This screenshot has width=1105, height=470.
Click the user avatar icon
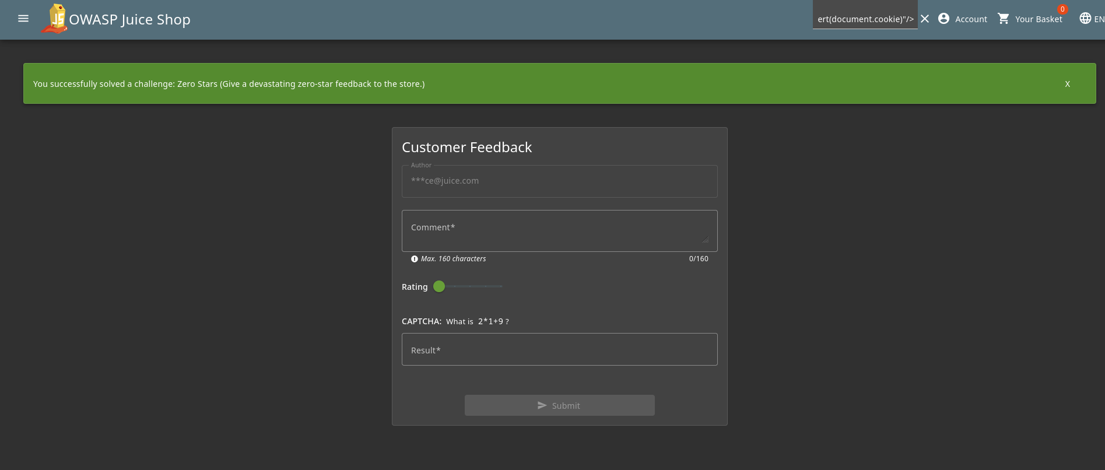click(943, 19)
